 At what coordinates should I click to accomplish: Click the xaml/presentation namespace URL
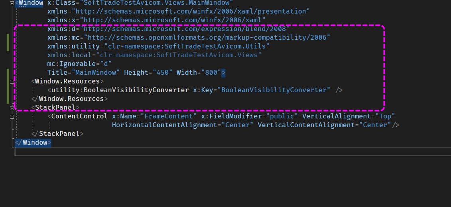[191, 11]
